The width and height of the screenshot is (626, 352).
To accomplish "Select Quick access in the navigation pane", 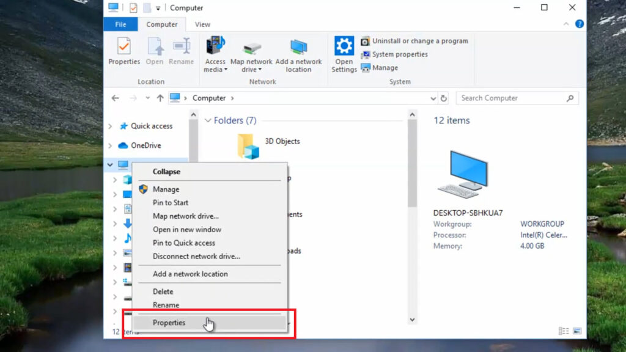I will [152, 126].
